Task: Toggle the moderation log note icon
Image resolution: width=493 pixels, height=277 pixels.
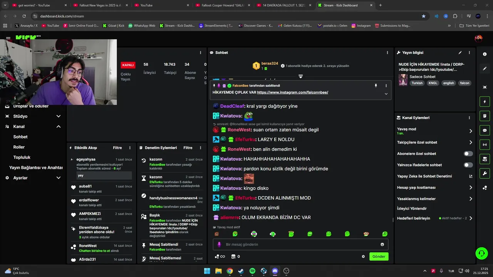Action: point(485,116)
